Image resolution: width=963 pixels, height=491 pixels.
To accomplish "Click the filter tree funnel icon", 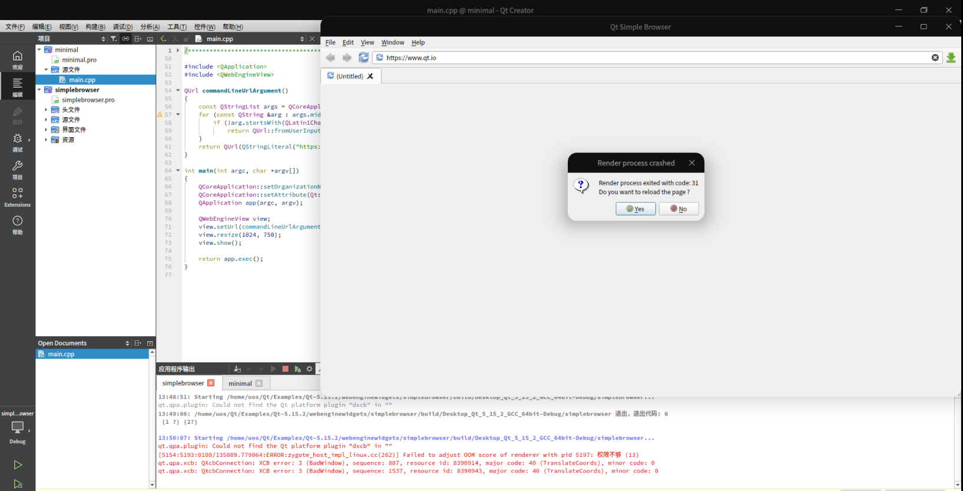I will [114, 39].
